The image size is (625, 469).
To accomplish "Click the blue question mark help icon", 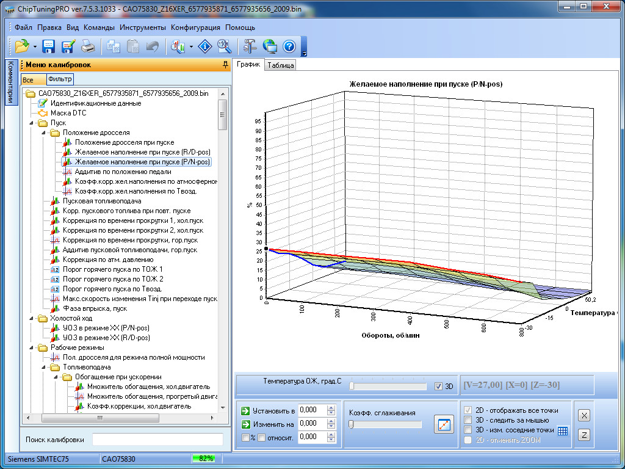I will [x=289, y=46].
